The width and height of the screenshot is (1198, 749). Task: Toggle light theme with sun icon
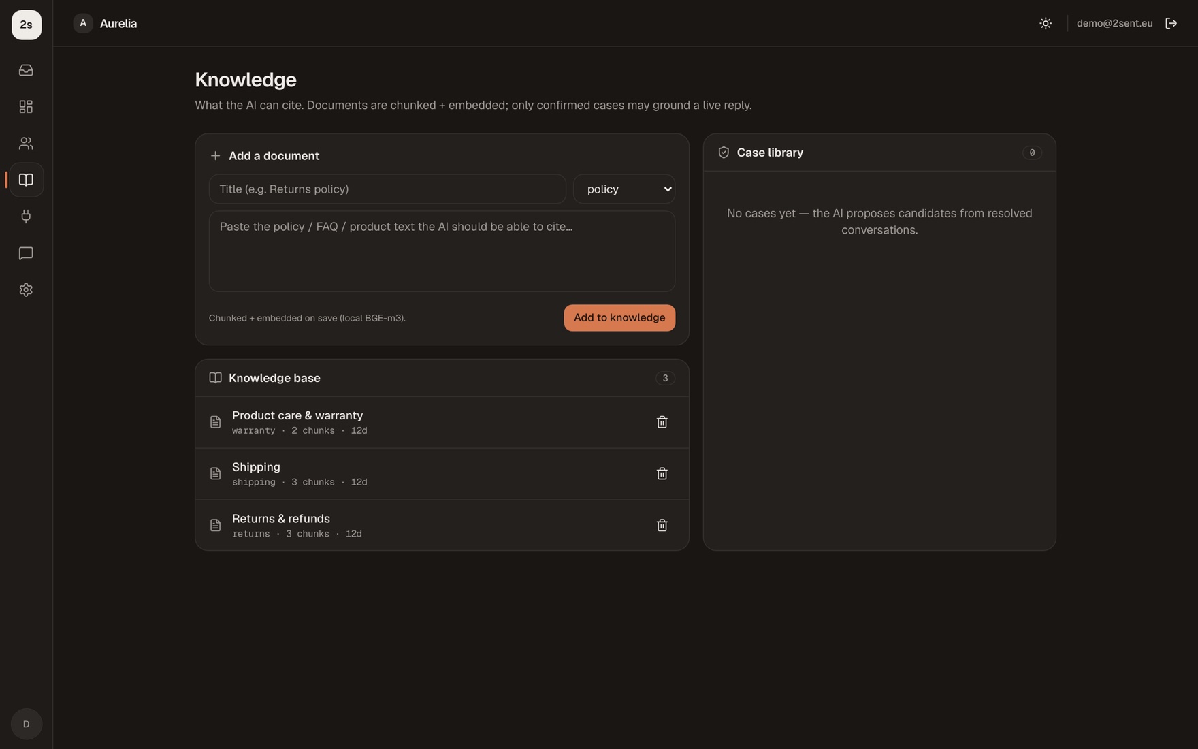pos(1046,23)
